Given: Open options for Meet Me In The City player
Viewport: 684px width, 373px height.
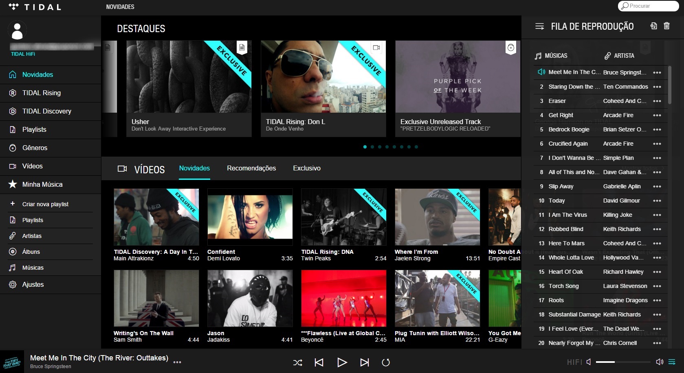Looking at the screenshot, I should [177, 362].
